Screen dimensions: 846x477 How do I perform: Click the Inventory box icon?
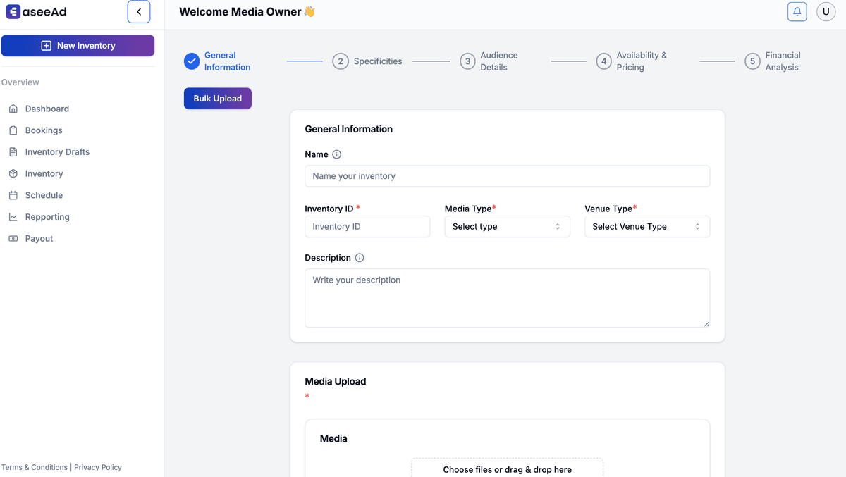pyautogui.click(x=13, y=173)
